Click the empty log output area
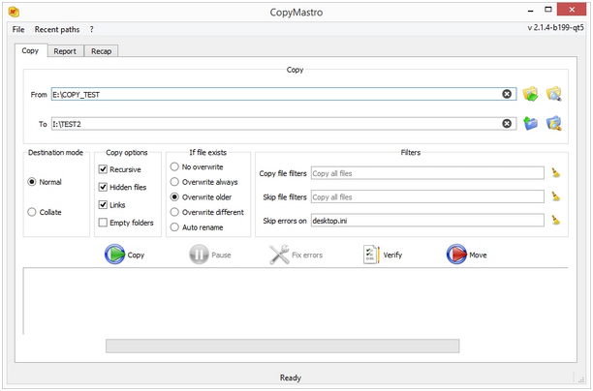This screenshot has height=391, width=593. [296, 301]
